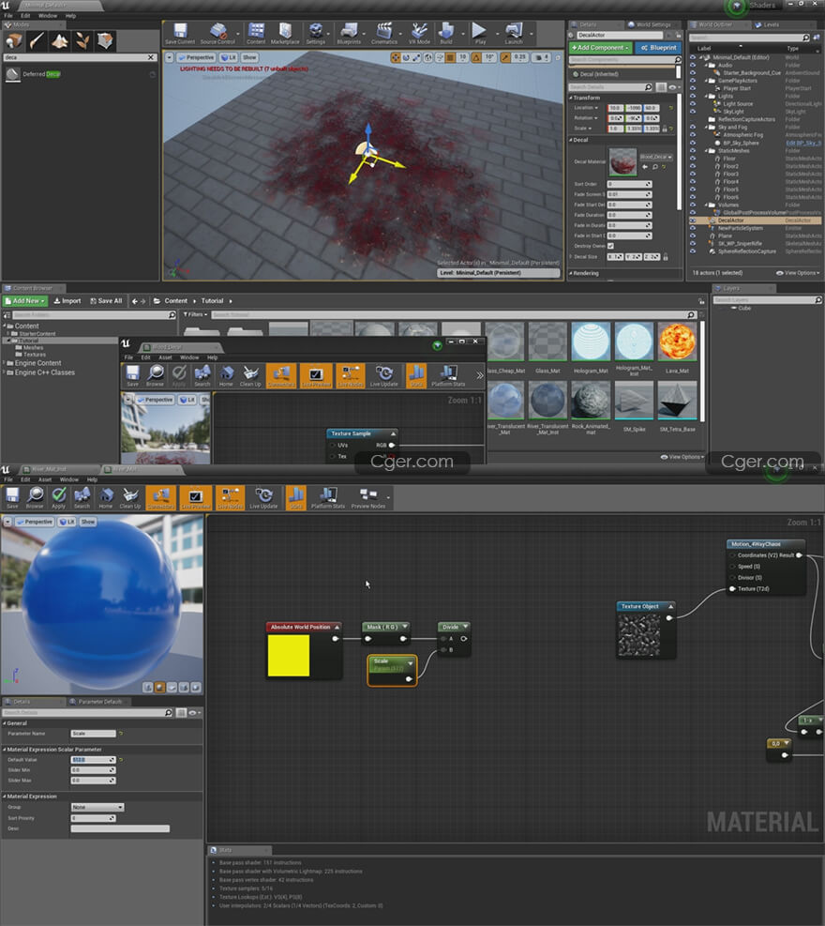This screenshot has height=926, width=825.
Task: Open the Group dropdown under Material Expression
Action: pyautogui.click(x=97, y=807)
